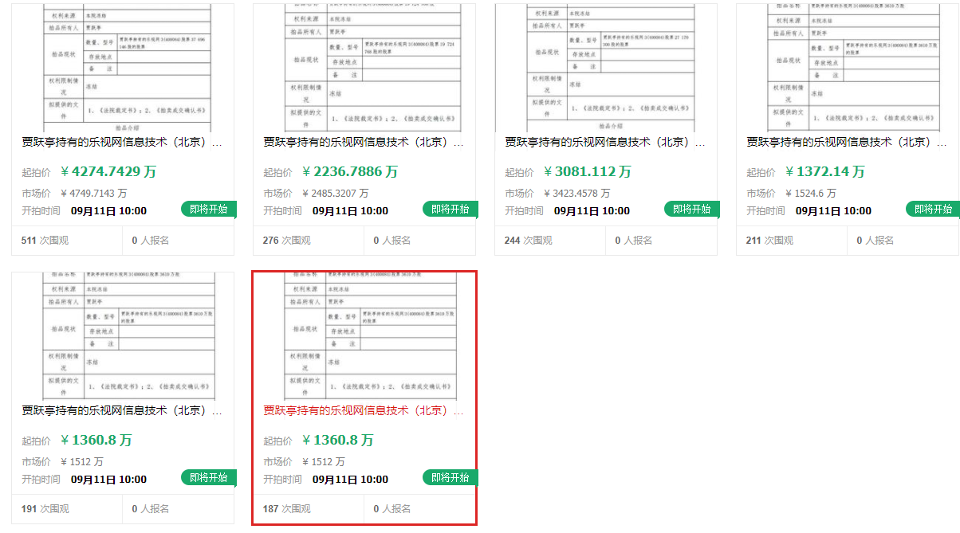Click the 511 次围观 view count

click(45, 241)
